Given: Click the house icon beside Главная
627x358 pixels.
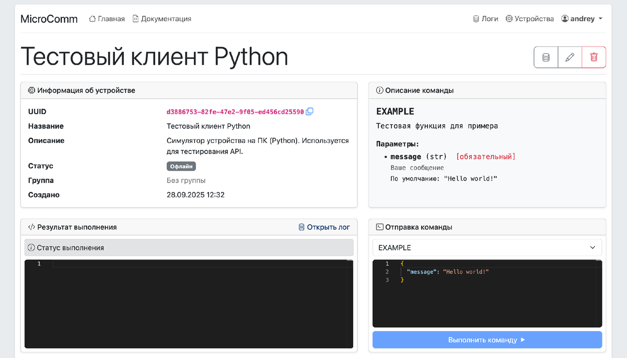Looking at the screenshot, I should [x=92, y=19].
